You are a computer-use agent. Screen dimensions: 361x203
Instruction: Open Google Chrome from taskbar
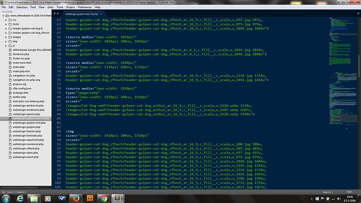[x=104, y=198]
